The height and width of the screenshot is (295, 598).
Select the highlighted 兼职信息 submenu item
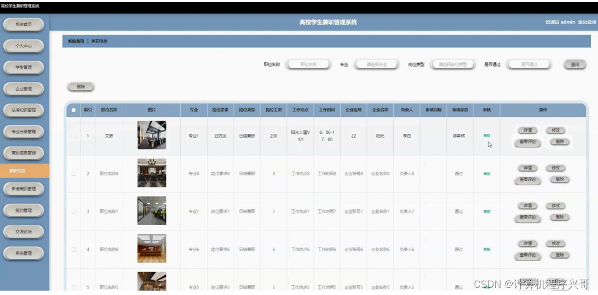(25, 171)
